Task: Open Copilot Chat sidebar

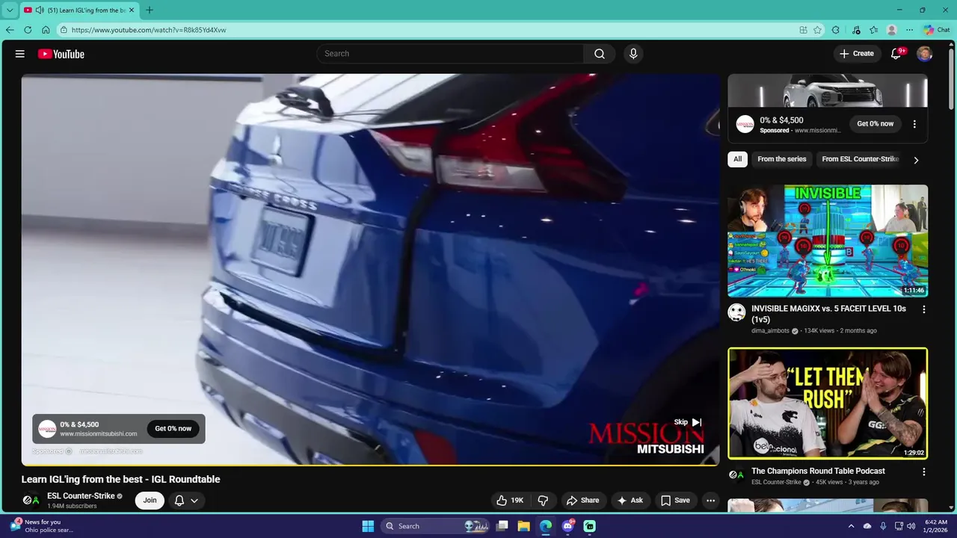Action: [936, 30]
